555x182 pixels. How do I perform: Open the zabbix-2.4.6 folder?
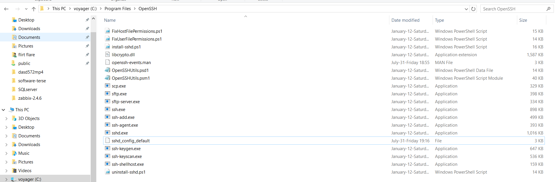click(30, 98)
